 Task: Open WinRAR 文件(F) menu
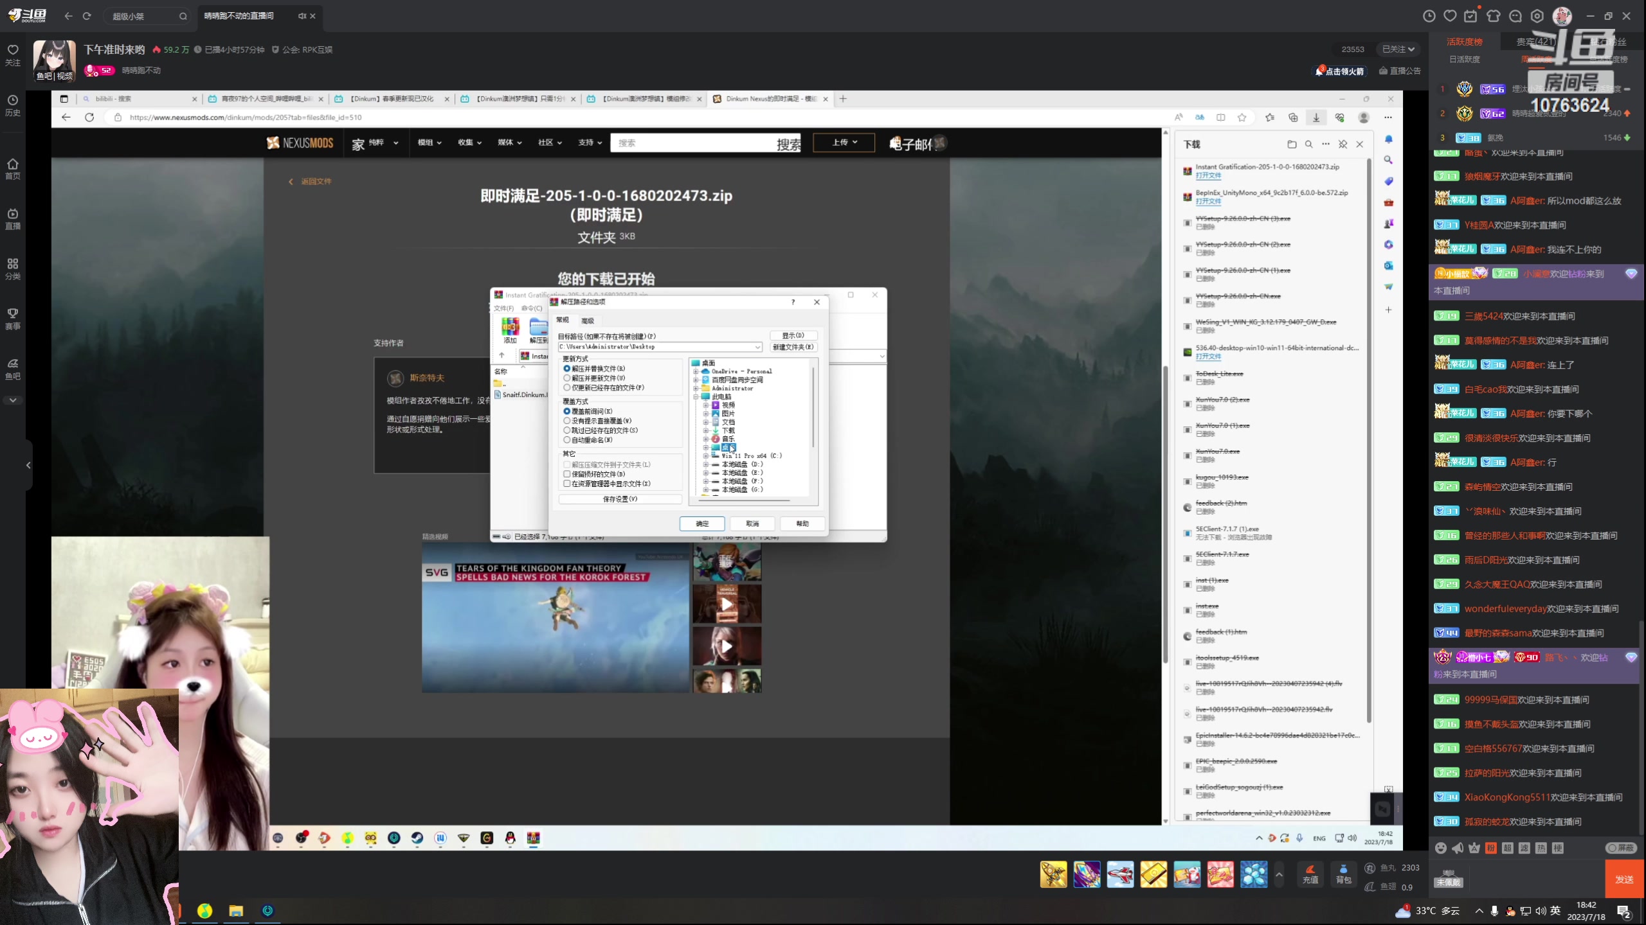pos(503,308)
